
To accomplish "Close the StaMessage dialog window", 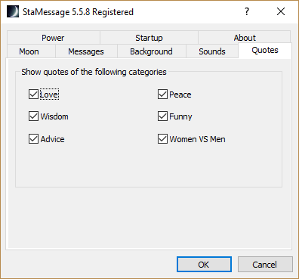I will click(x=281, y=11).
